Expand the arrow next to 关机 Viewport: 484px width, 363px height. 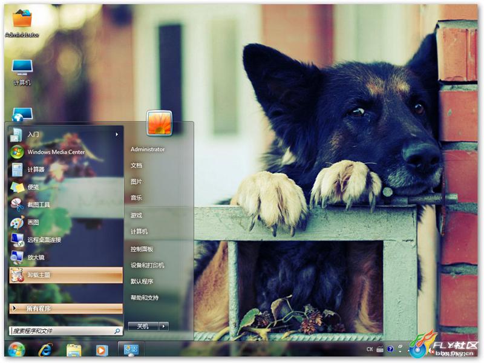[x=163, y=326]
